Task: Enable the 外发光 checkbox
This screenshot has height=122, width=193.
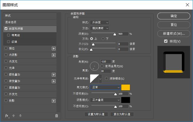Action: pos(6,94)
